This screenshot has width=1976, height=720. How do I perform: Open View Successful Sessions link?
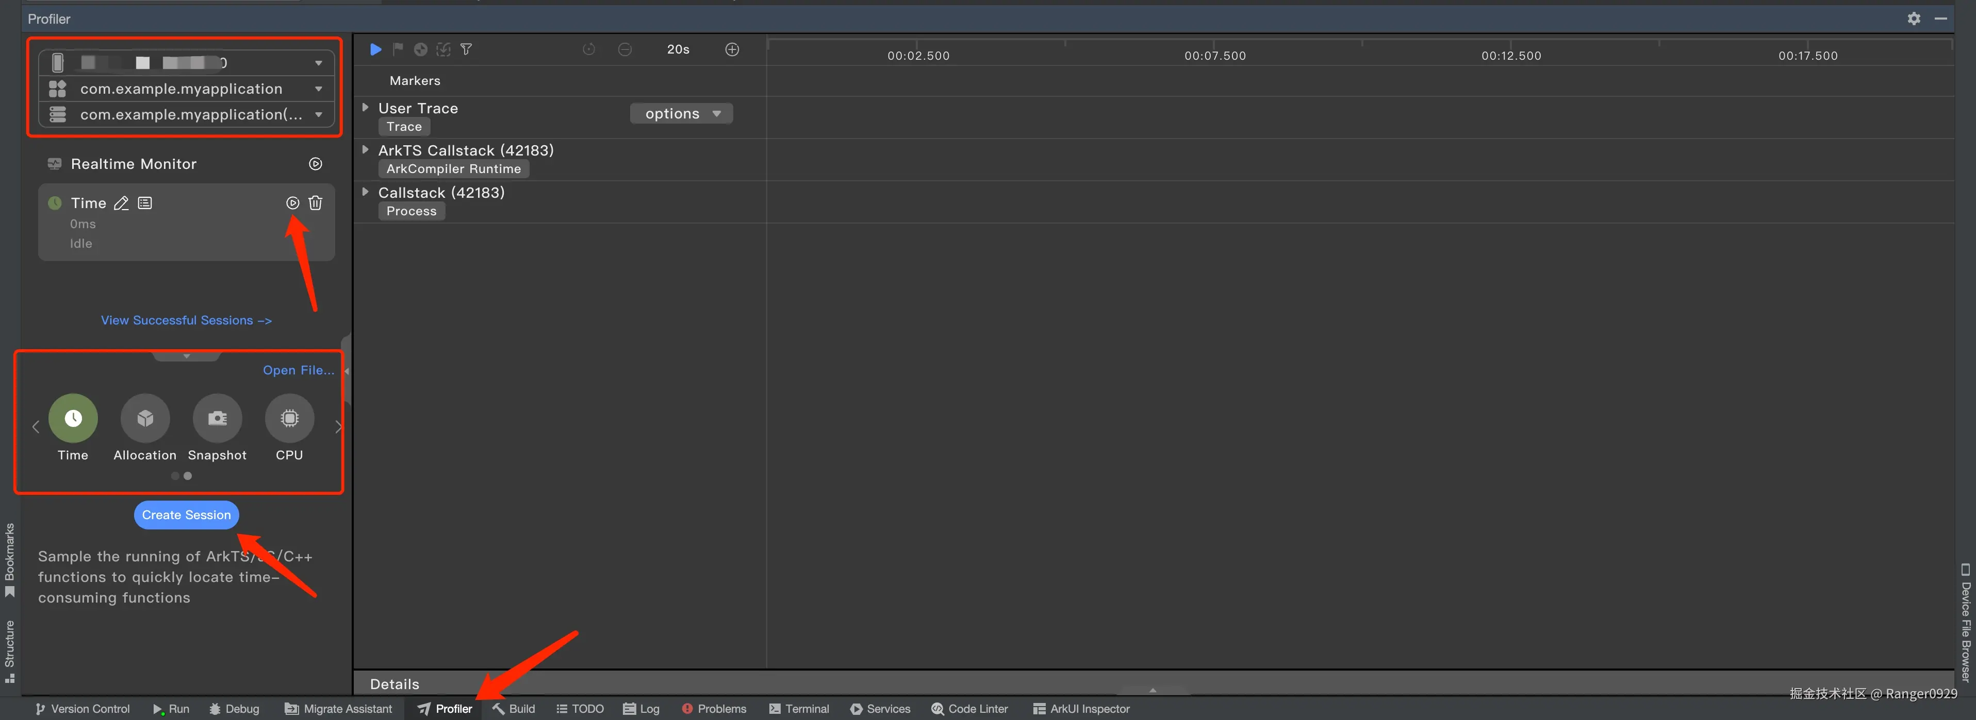[x=186, y=320]
